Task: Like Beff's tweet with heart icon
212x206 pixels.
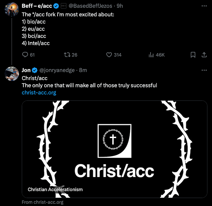Action: click(x=110, y=55)
